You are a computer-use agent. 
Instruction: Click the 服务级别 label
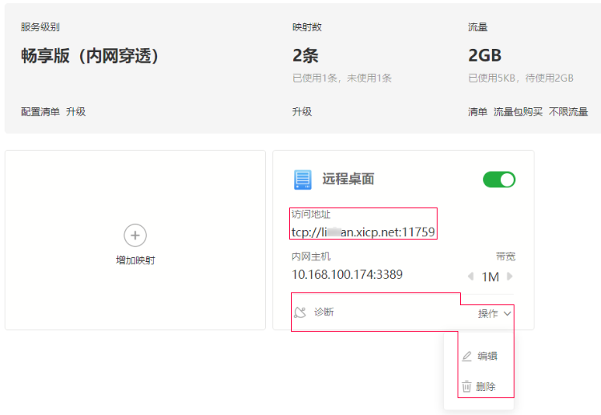coord(40,27)
